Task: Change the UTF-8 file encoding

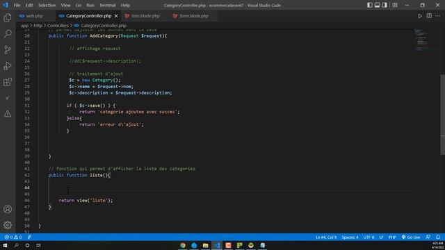Action: 369,237
